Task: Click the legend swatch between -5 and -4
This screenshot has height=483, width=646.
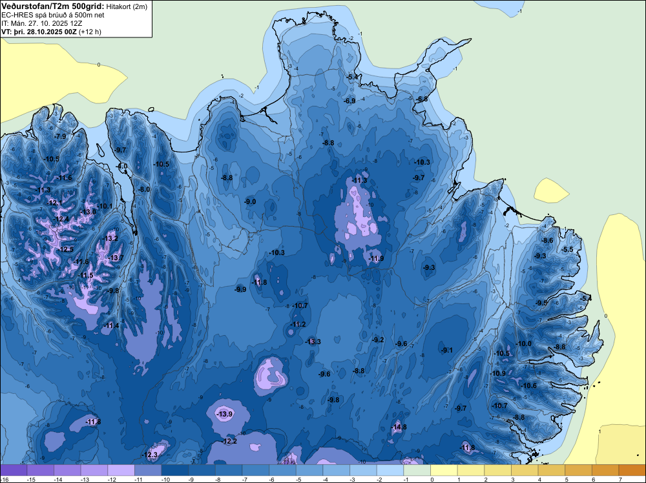Action: tap(309, 470)
